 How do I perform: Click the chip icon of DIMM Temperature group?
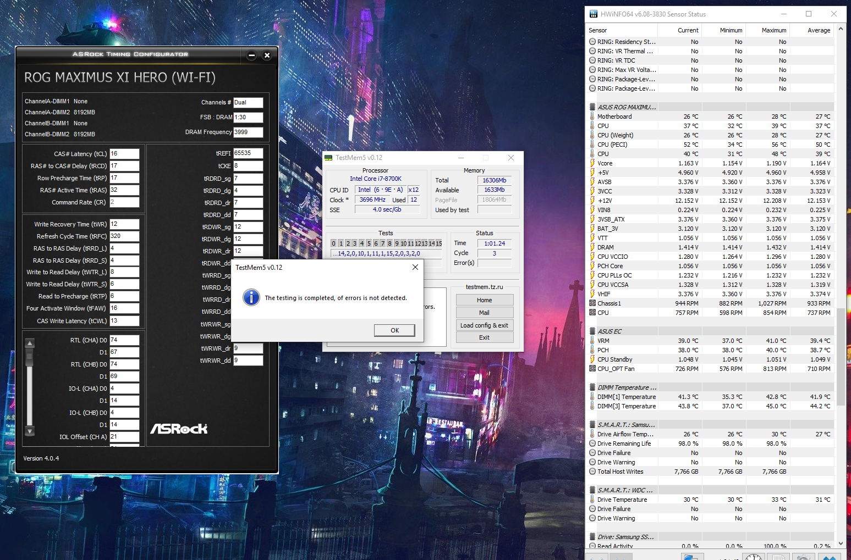592,387
